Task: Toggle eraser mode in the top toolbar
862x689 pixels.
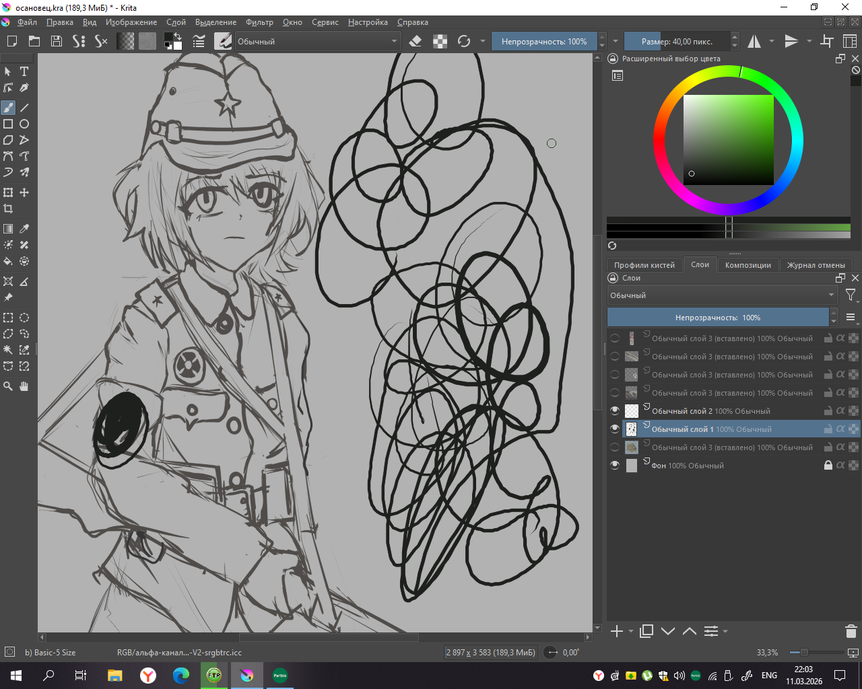Action: [x=416, y=42]
